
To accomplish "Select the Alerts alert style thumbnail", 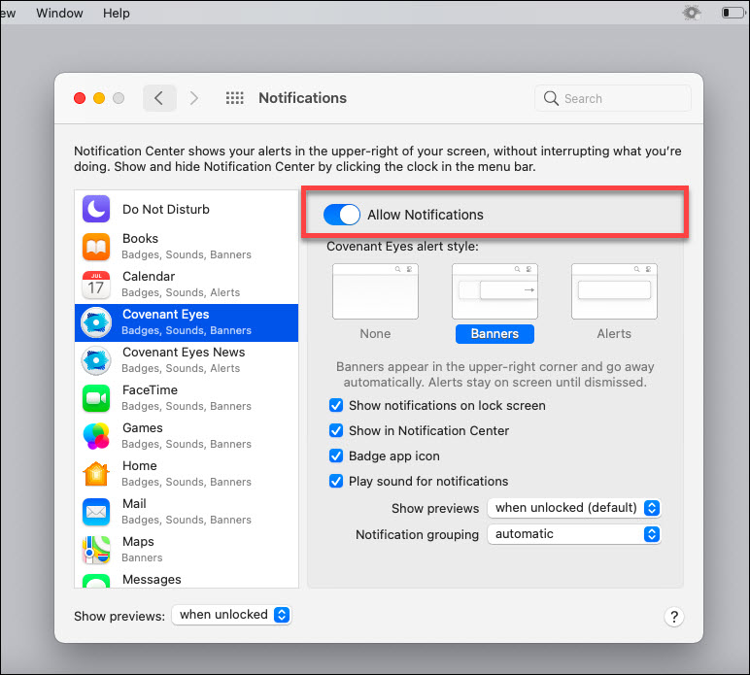I will (x=614, y=291).
